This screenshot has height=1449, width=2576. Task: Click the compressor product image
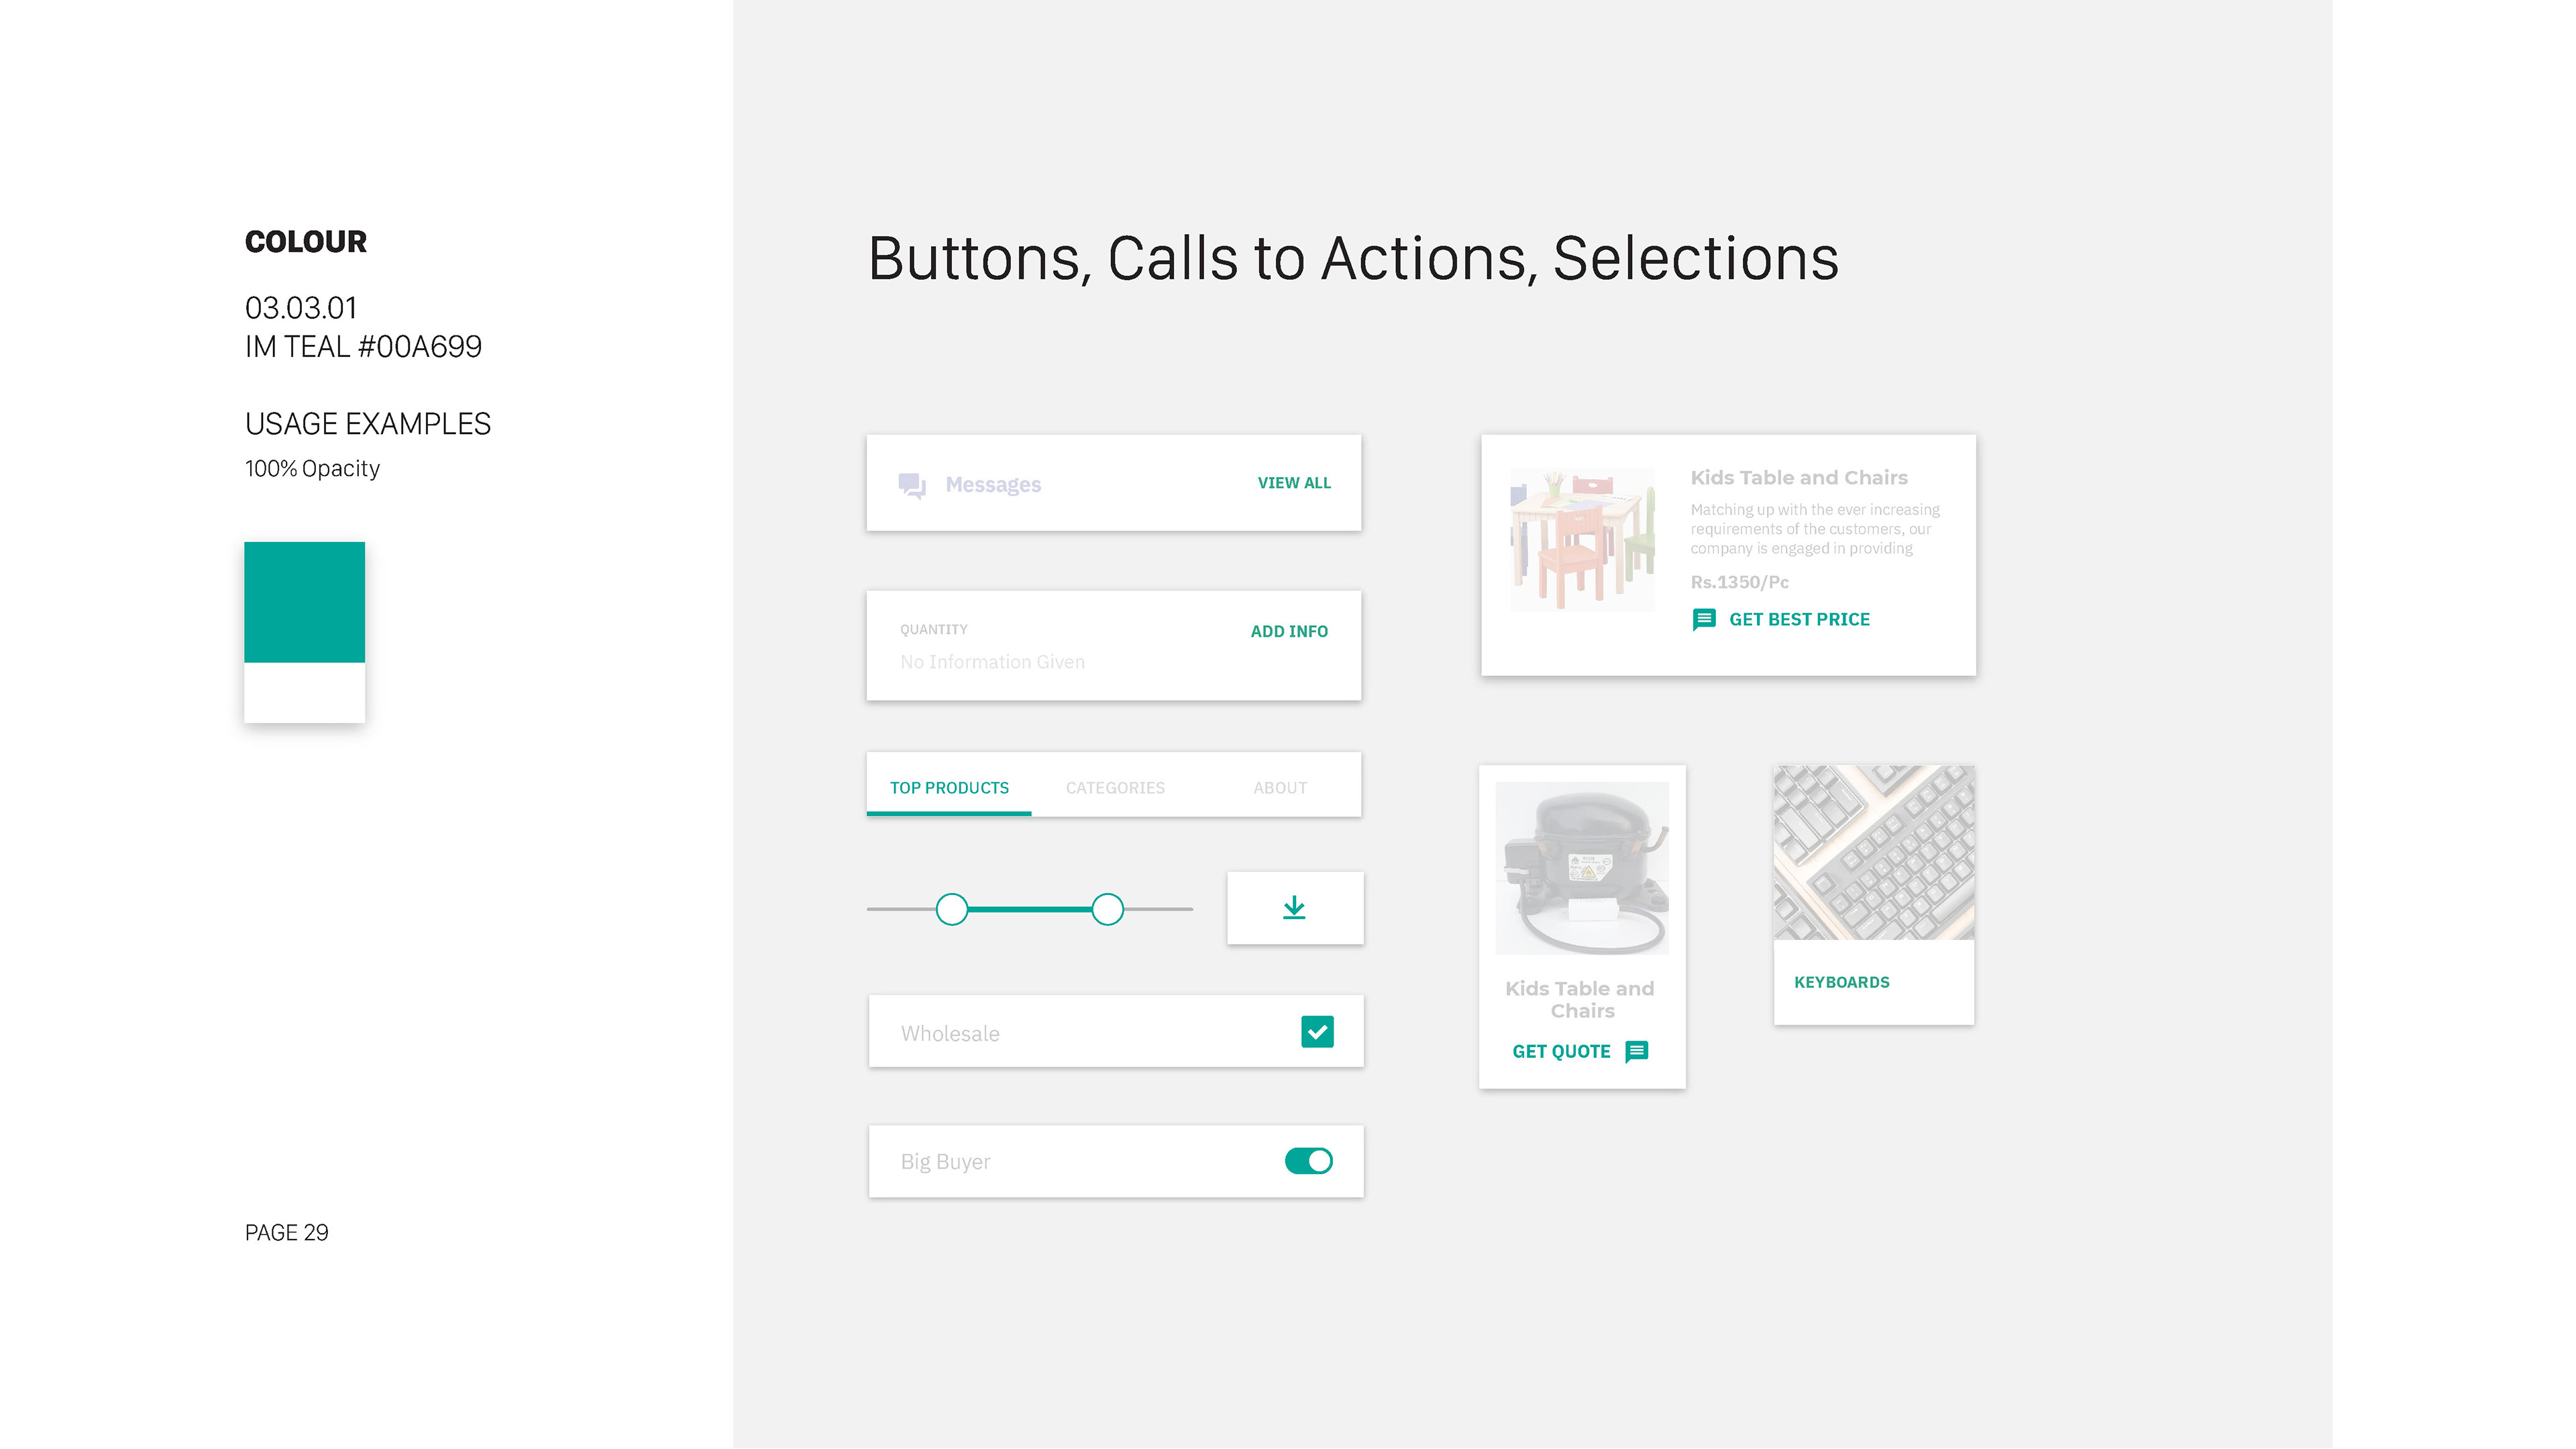pos(1582,868)
